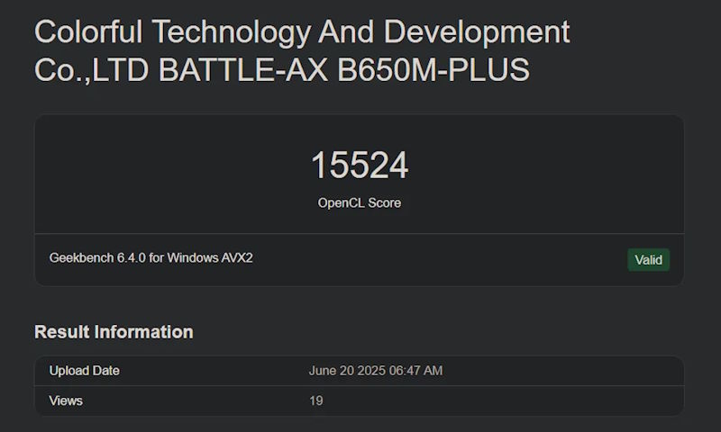Viewport: 721px width, 432px height.
Task: Click the green Valid badge
Action: (x=648, y=260)
